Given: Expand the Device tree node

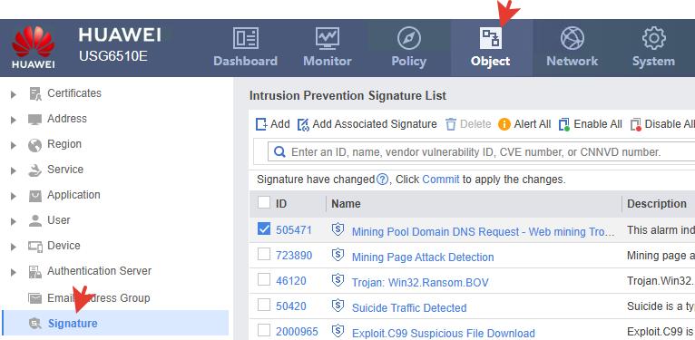Looking at the screenshot, I should [14, 247].
